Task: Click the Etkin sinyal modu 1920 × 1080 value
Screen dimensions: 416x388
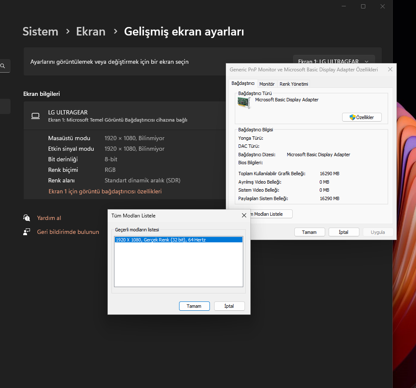Action: tap(134, 149)
